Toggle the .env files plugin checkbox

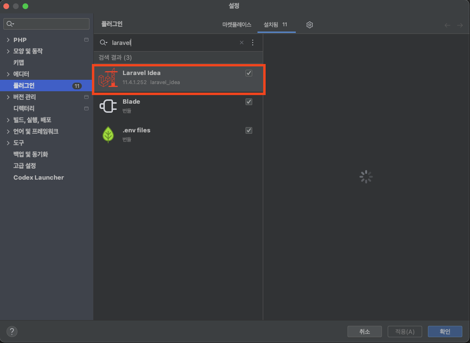pos(248,130)
